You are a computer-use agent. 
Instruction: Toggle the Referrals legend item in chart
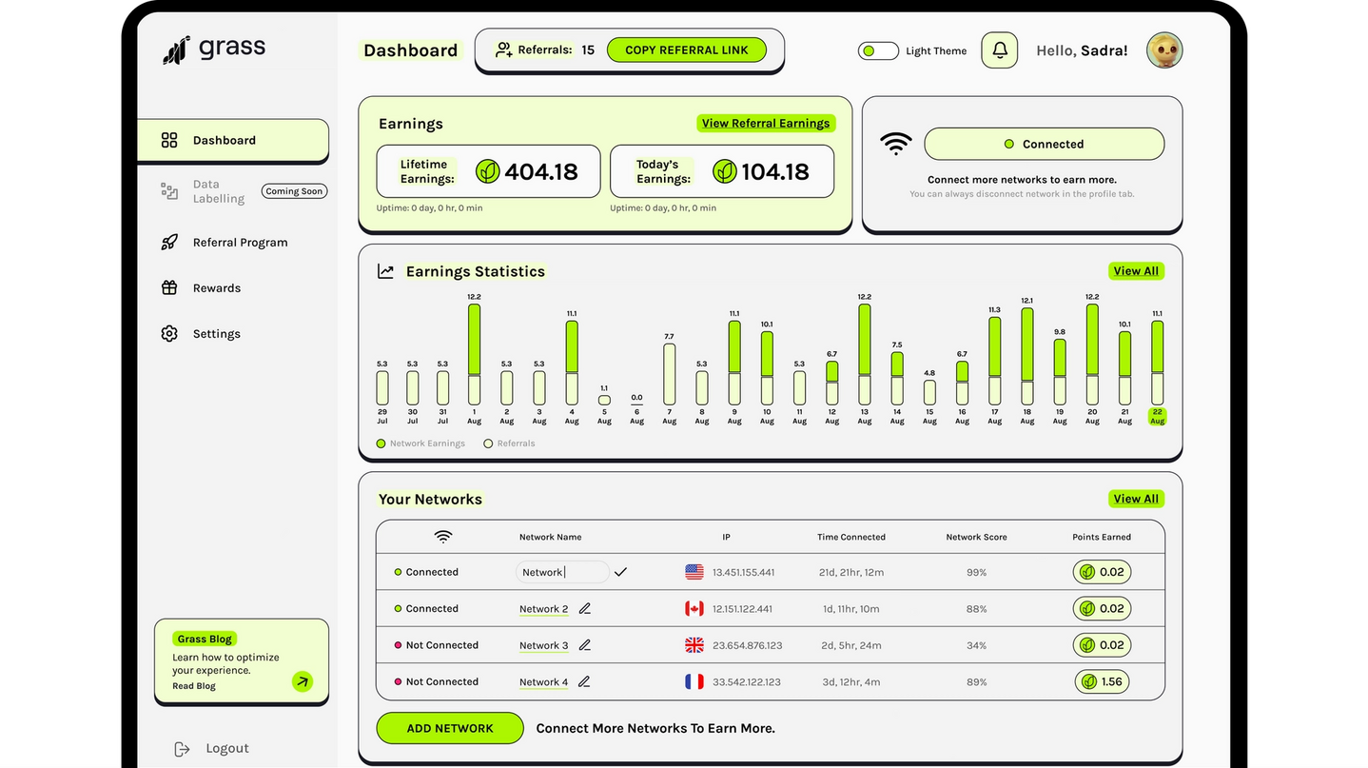pos(509,443)
